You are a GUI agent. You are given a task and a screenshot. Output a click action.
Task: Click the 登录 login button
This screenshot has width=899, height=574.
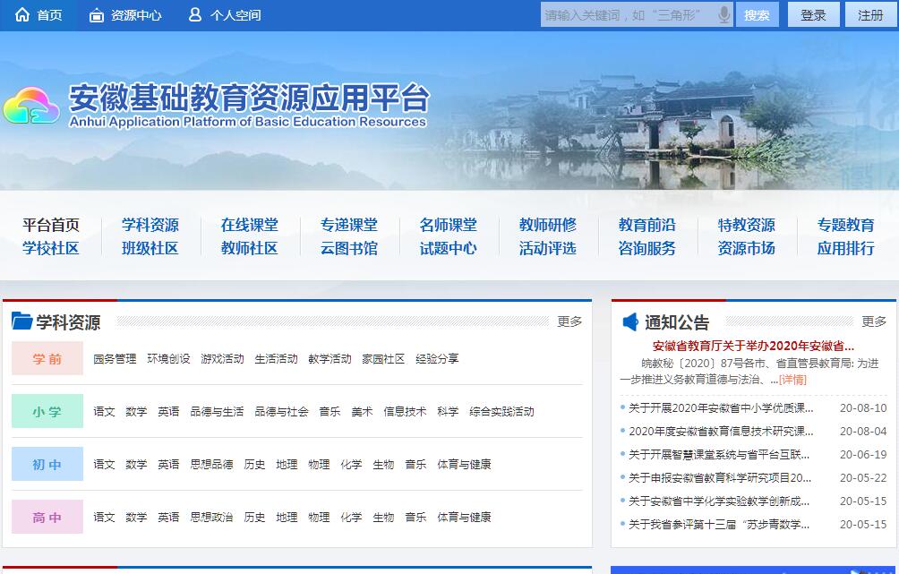(x=813, y=15)
